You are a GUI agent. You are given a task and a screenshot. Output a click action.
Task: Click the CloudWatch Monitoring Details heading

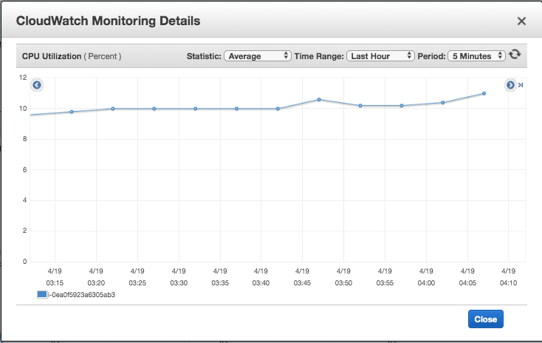pos(109,21)
